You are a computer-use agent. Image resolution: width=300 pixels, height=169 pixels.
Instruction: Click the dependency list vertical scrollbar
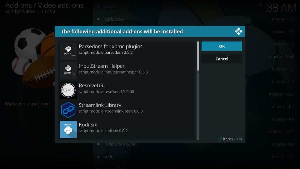pyautogui.click(x=197, y=91)
